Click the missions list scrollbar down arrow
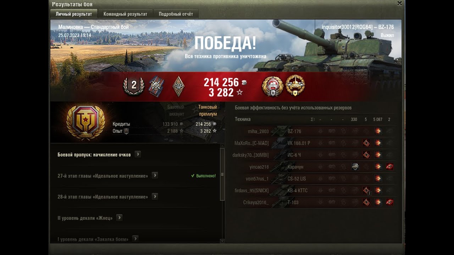This screenshot has height=255, width=454. 222,241
